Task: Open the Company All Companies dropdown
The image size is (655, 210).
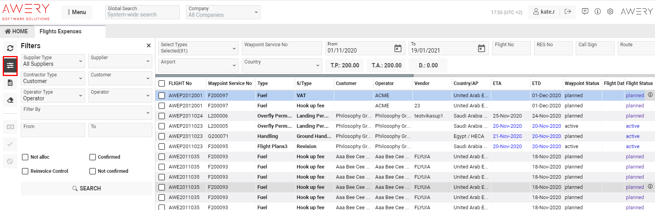Action: click(x=223, y=12)
